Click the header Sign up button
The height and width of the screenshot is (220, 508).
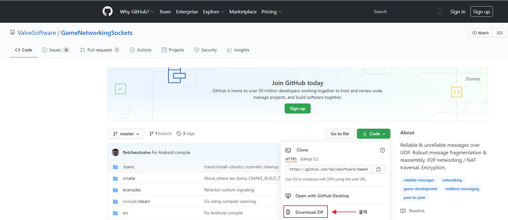pos(481,12)
